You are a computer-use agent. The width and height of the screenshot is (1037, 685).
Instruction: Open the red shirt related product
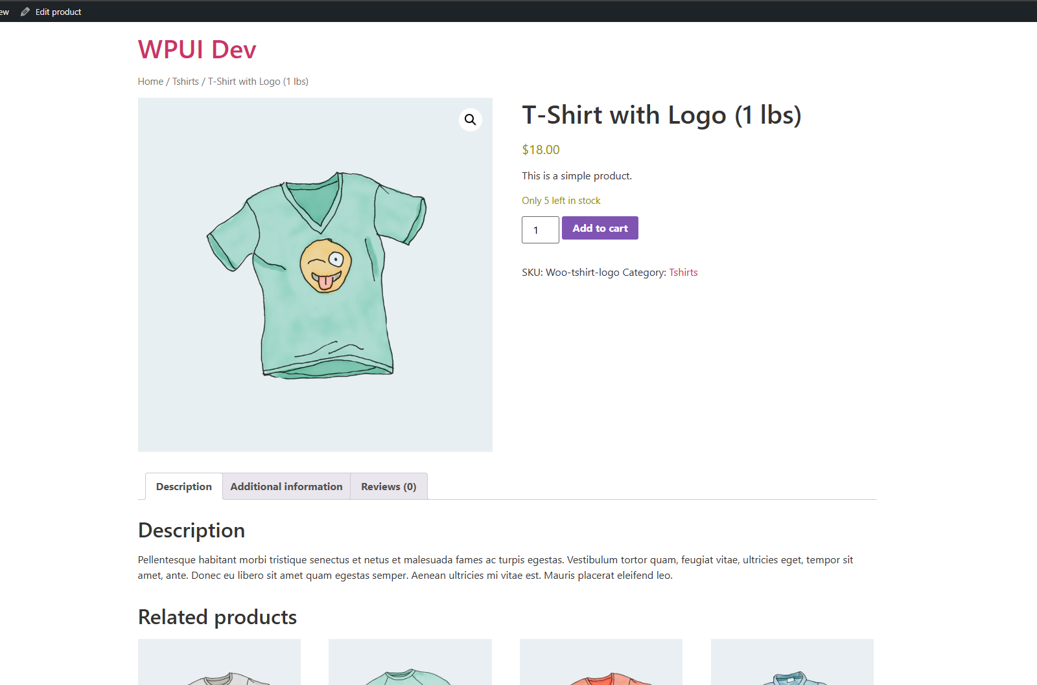coord(600,667)
